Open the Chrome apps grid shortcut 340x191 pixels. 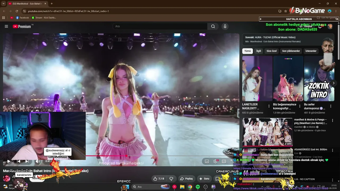click(3, 18)
